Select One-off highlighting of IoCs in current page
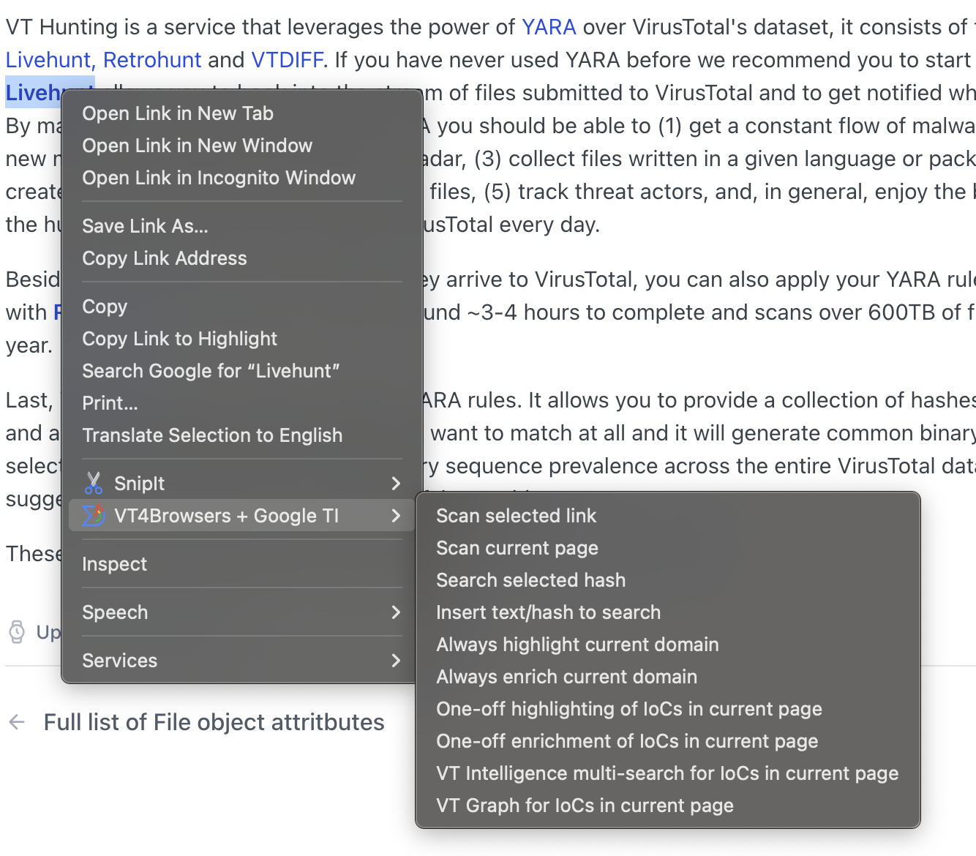The height and width of the screenshot is (856, 976). pos(668,709)
